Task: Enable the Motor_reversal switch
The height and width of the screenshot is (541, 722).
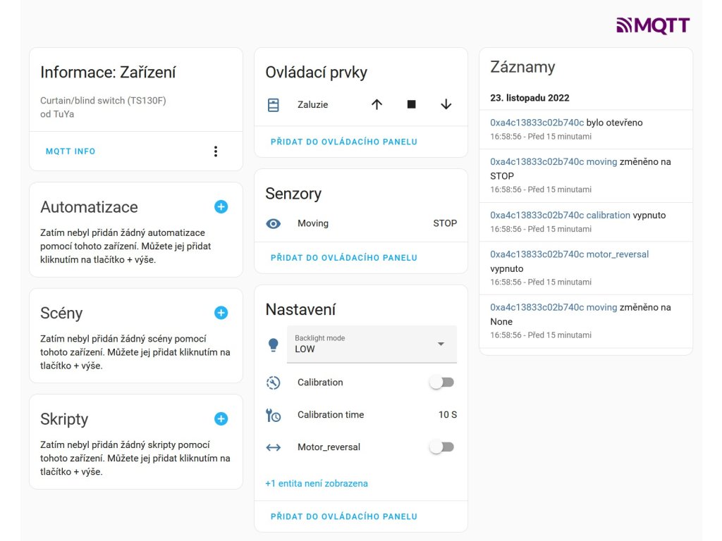Action: [442, 447]
